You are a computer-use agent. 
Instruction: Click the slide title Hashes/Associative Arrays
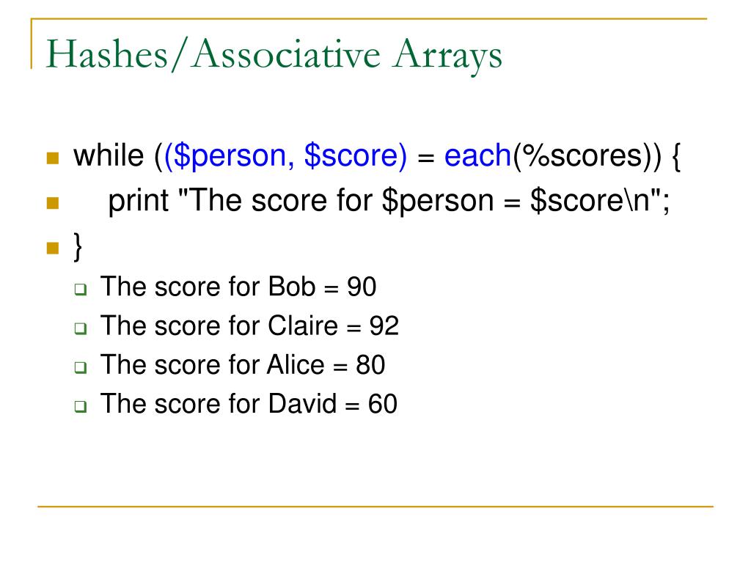tap(274, 54)
